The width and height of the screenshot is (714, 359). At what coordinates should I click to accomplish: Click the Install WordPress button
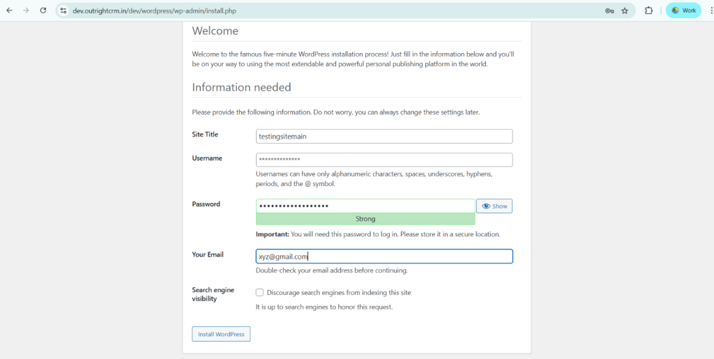click(x=221, y=334)
